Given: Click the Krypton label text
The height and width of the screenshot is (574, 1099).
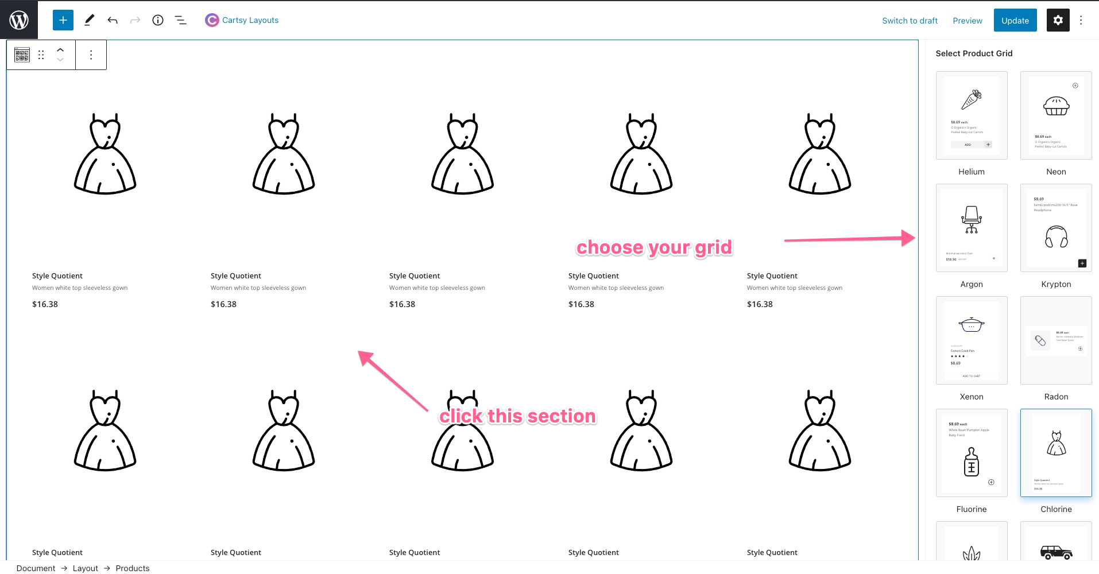Looking at the screenshot, I should coord(1056,284).
